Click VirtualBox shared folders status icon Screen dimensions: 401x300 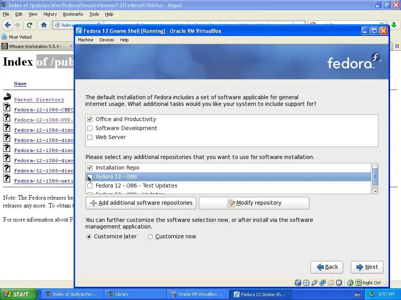[x=331, y=283]
